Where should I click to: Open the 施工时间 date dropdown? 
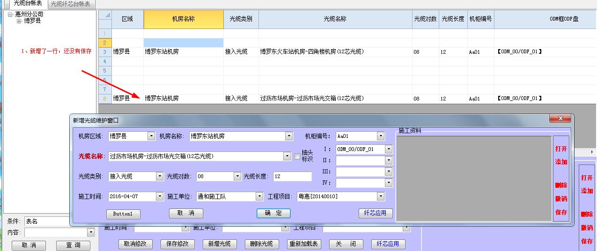click(x=160, y=196)
